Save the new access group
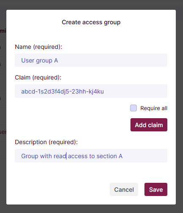The image size is (183, 213). pos(156,190)
